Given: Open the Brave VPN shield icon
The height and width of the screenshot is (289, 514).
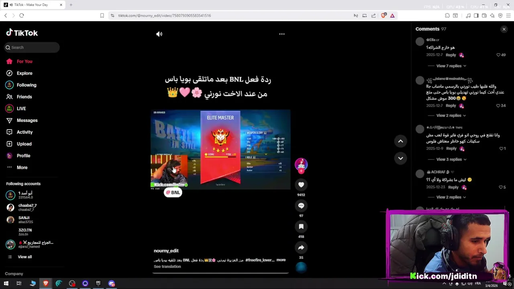Looking at the screenshot, I should (x=500, y=16).
